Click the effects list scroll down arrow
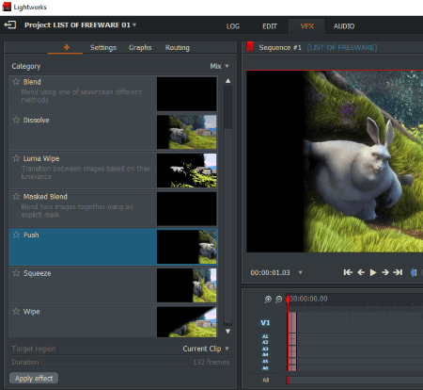Image resolution: width=423 pixels, height=390 pixels. tap(228, 332)
